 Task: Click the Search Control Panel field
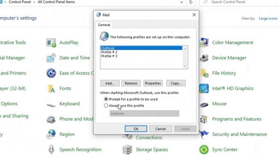click(x=239, y=2)
